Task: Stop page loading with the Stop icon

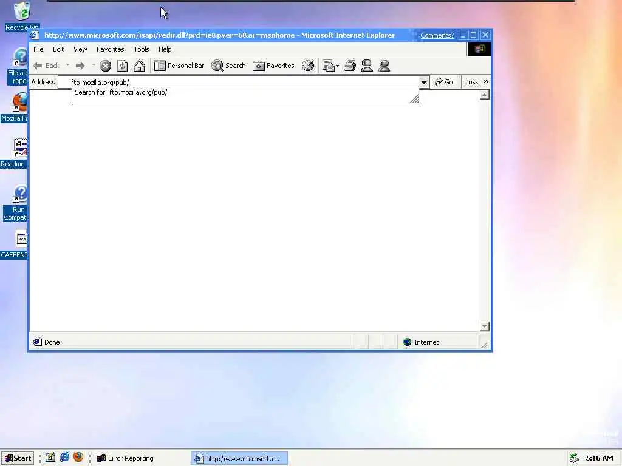Action: coord(105,66)
